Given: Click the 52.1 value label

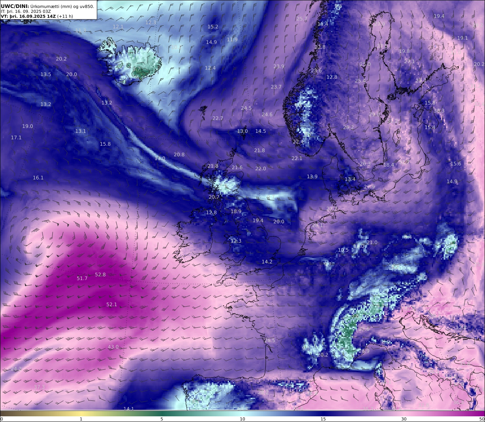Looking at the screenshot, I should point(112,305).
